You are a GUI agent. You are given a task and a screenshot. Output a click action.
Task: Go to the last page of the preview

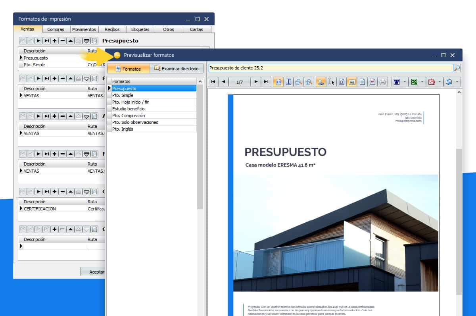[266, 82]
